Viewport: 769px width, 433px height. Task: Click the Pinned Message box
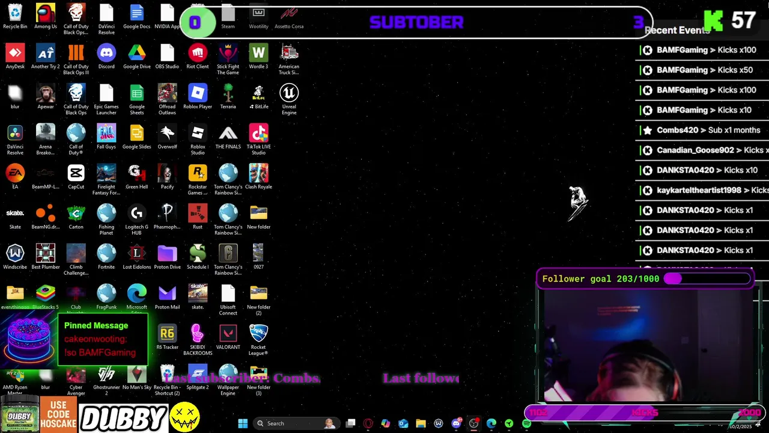point(103,339)
